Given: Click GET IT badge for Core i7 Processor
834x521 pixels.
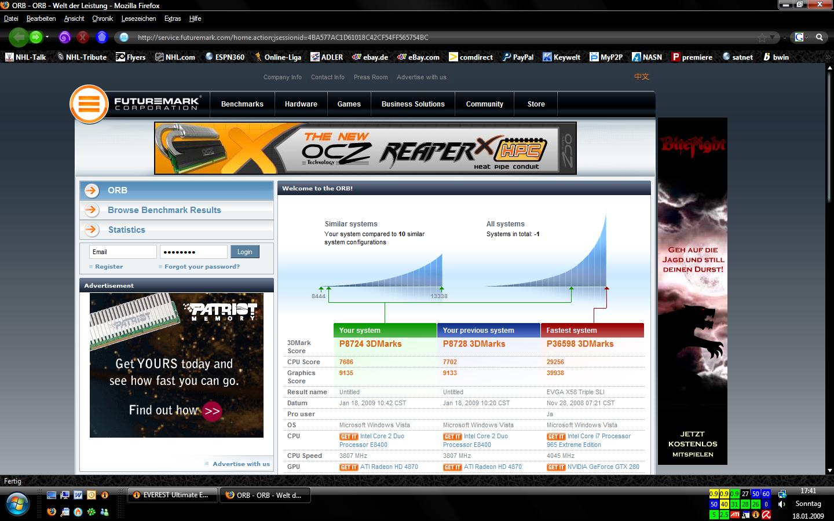Looking at the screenshot, I should pos(556,436).
